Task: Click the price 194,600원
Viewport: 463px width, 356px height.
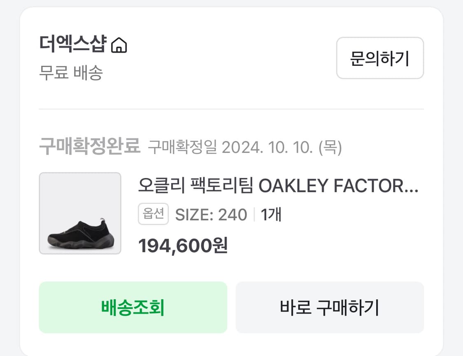Action: 183,245
